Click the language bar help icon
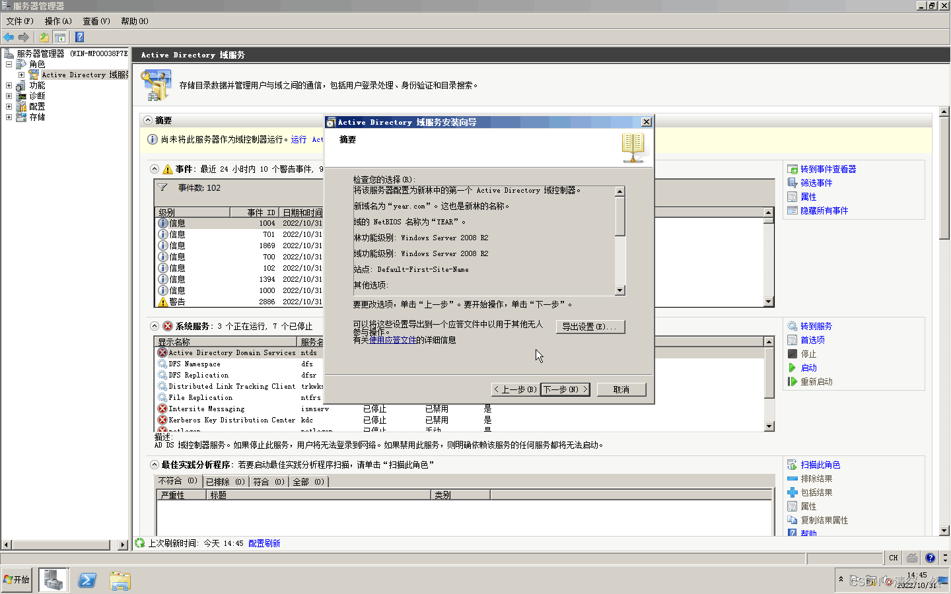951x594 pixels. point(930,558)
